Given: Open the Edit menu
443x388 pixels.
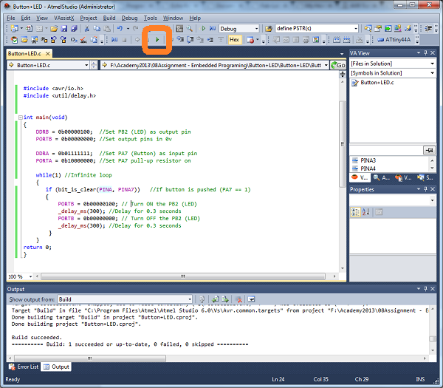Looking at the screenshot, I should click(25, 18).
